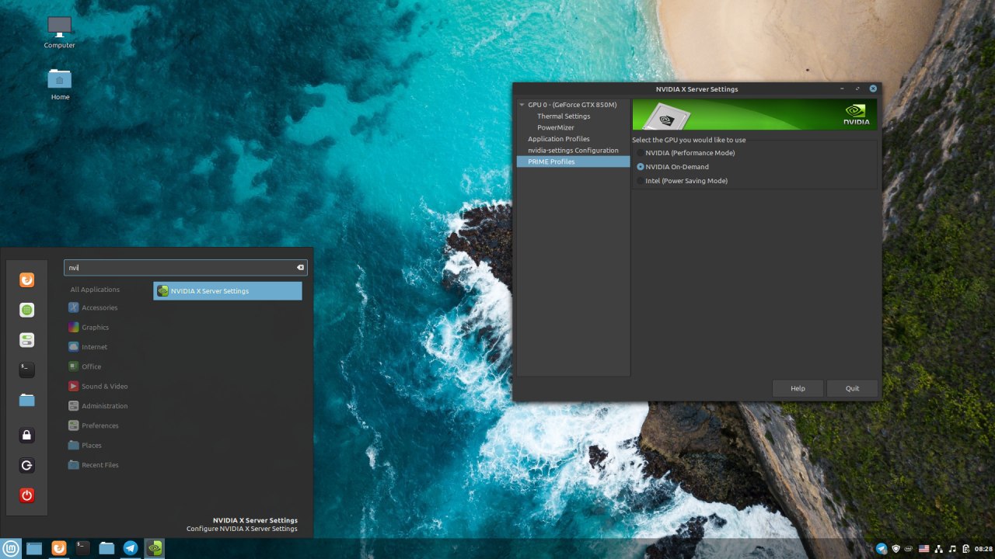
Task: Select GPU 0 - (GeForce GTX 850M) entry
Action: coord(572,105)
